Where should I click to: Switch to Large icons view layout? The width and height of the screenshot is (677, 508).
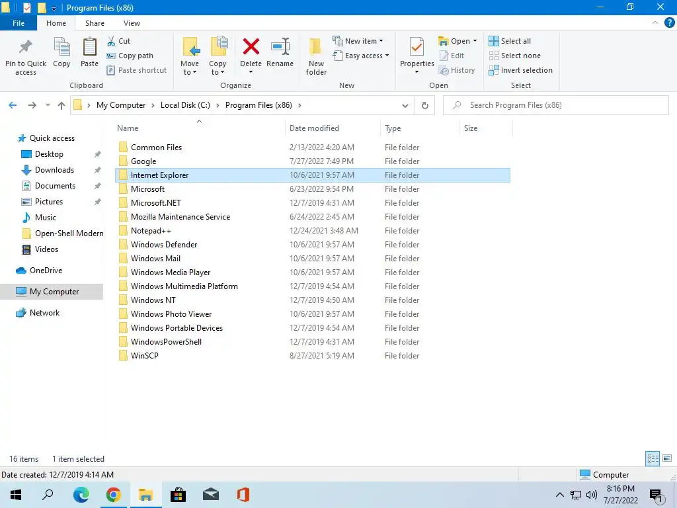tap(667, 458)
